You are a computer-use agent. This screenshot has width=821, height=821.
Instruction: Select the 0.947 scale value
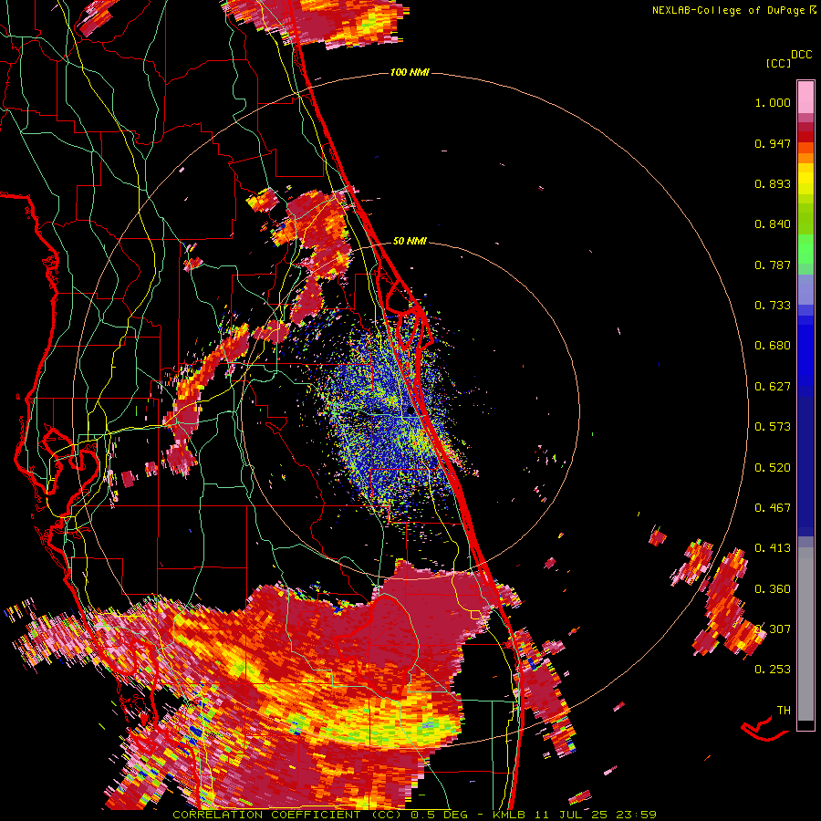(773, 143)
